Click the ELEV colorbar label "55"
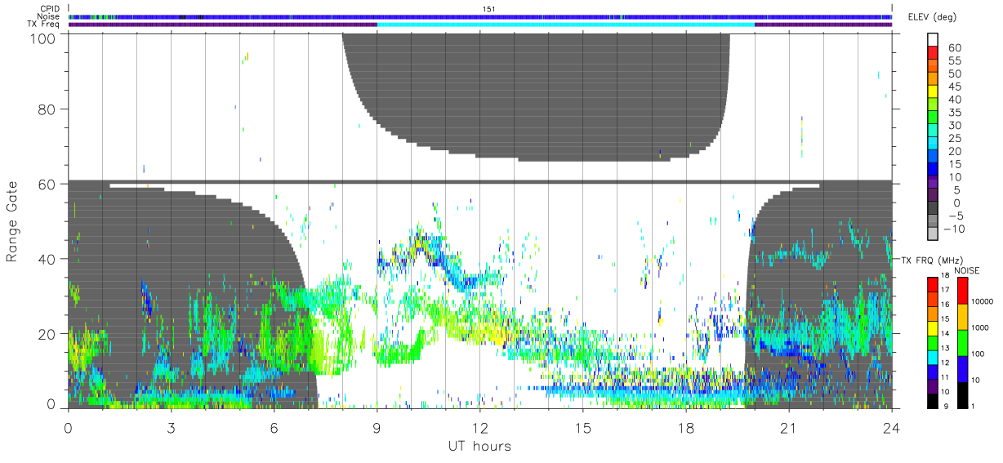Image resolution: width=1003 pixels, height=463 pixels. click(x=955, y=61)
